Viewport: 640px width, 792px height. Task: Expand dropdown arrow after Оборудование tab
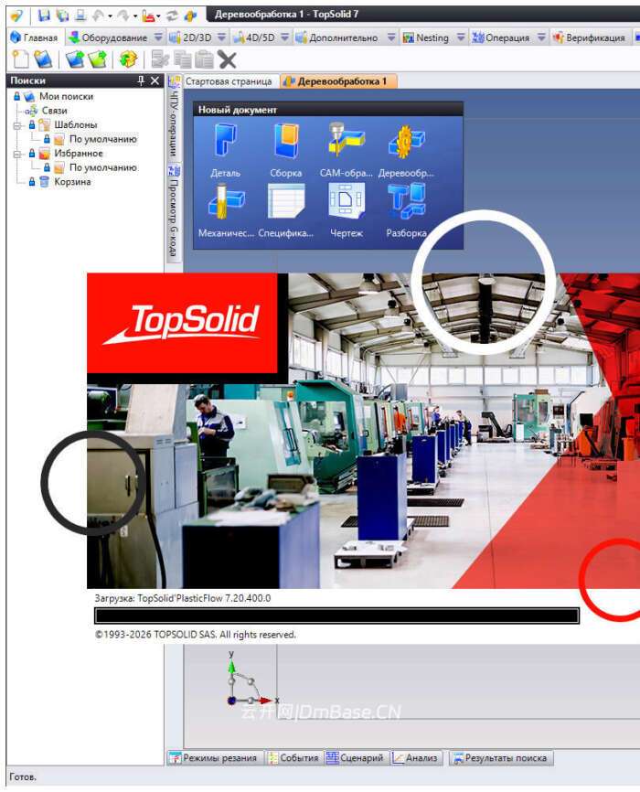coord(158,37)
